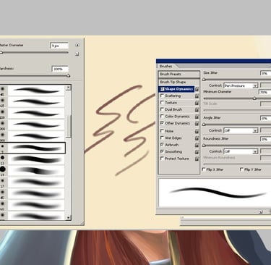Select Brush Presets in the Brushes panel
271x265 pixels.
178,74
